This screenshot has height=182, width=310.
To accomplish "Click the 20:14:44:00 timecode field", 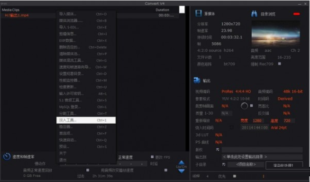I will (x=255, y=127).
